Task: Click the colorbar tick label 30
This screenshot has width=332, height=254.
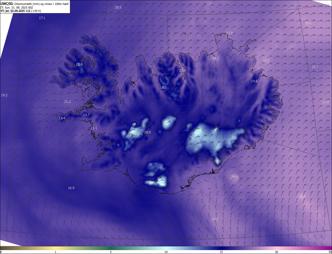Action: [x=276, y=252]
